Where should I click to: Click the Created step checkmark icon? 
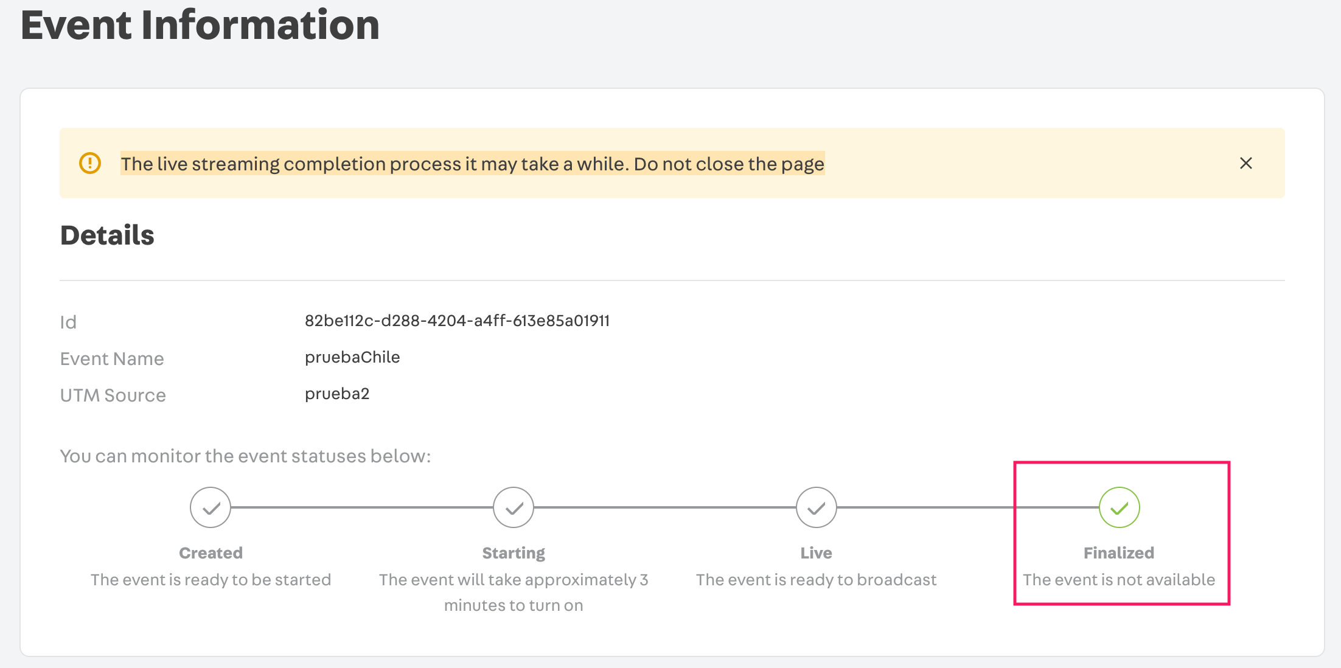click(x=210, y=507)
